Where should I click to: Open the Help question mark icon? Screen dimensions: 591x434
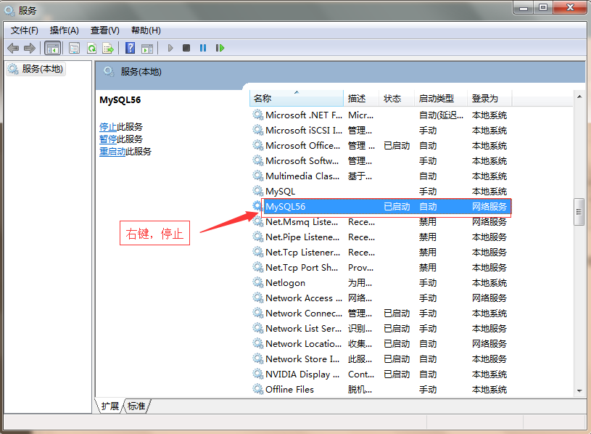(x=130, y=48)
